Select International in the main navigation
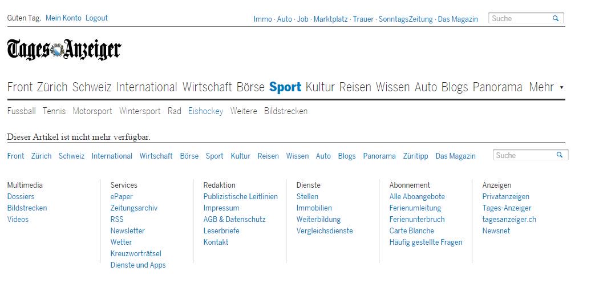 point(147,87)
